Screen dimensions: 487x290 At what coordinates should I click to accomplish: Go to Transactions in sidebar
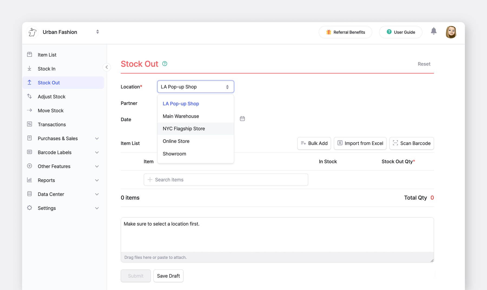coord(52,125)
